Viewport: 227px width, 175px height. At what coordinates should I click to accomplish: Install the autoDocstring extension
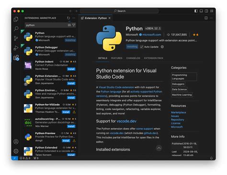71,126
